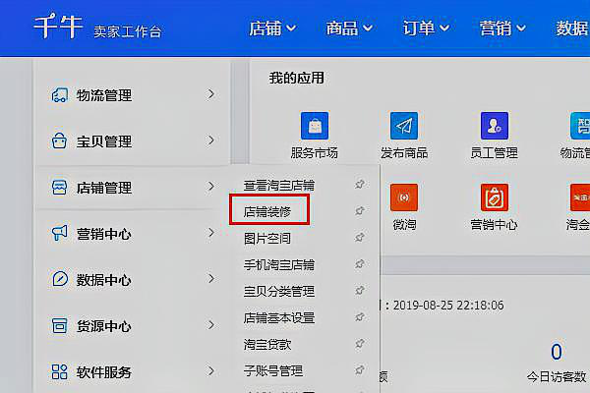The width and height of the screenshot is (590, 393).
Task: Expand the 物流管理 chevron
Action: [x=211, y=94]
